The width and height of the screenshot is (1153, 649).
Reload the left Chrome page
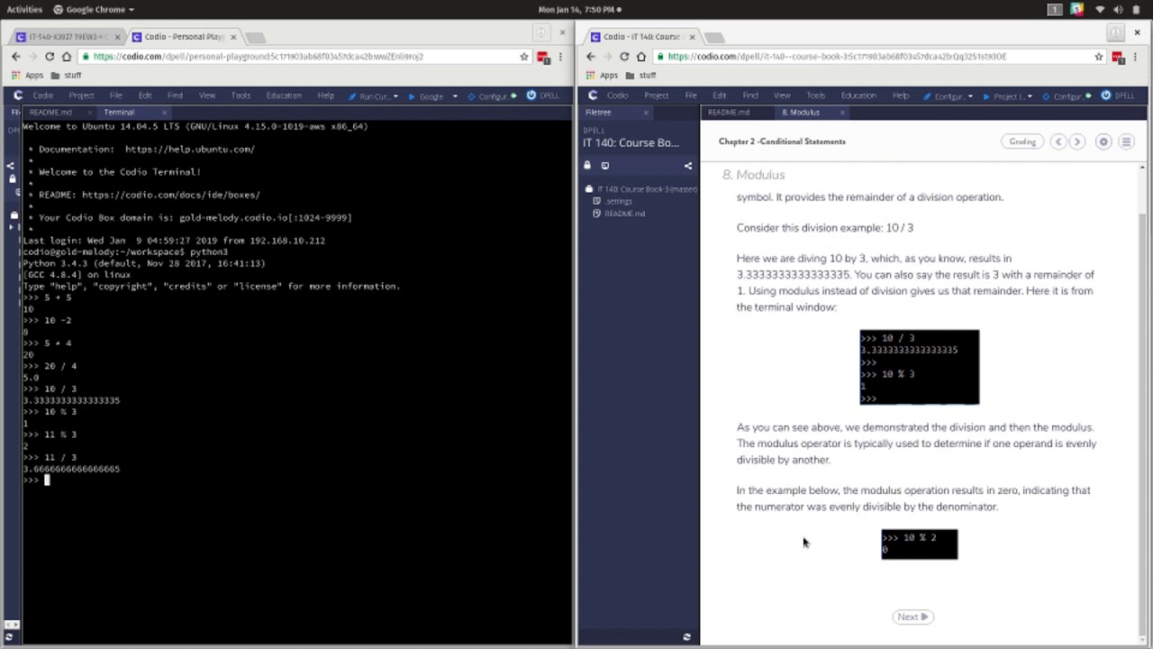tap(50, 56)
